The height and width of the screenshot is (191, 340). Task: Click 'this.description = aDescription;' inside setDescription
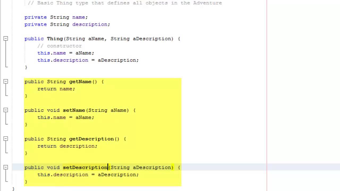(88, 175)
